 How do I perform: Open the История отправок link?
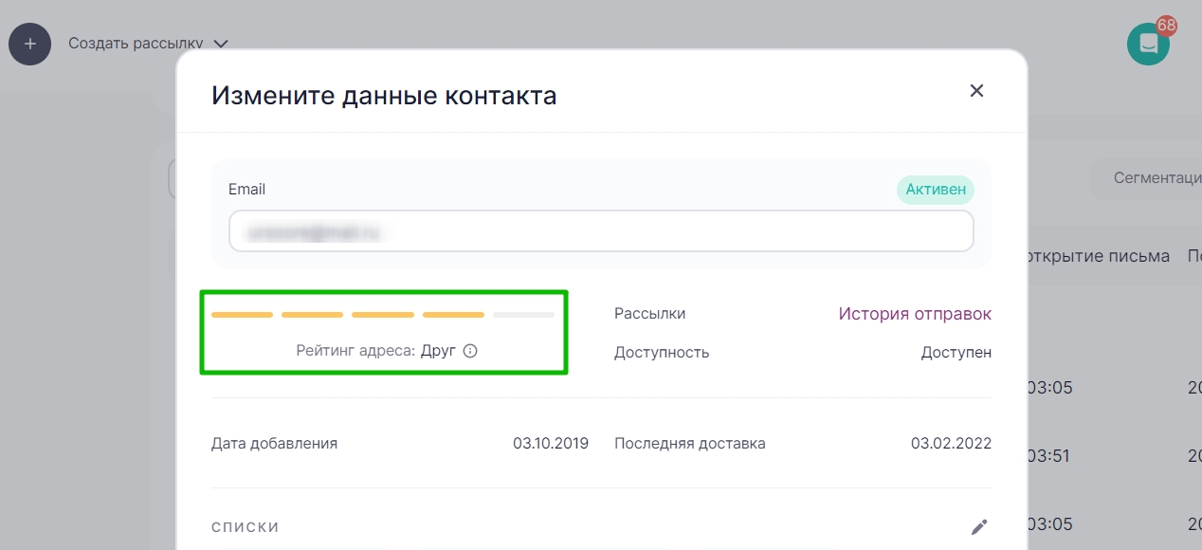point(915,314)
